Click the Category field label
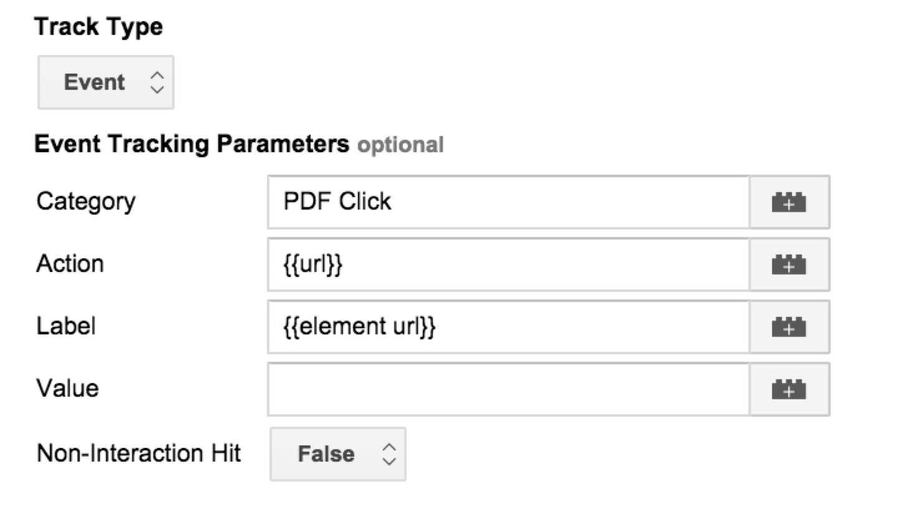Screen dimensions: 918x529 [x=86, y=202]
